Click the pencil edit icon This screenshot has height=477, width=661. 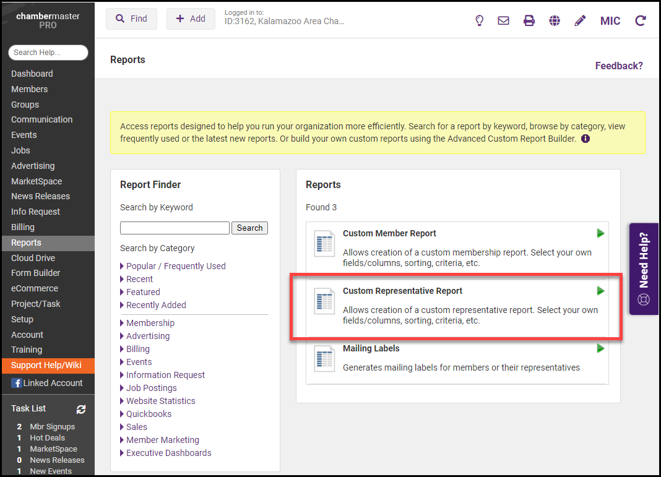[x=580, y=20]
